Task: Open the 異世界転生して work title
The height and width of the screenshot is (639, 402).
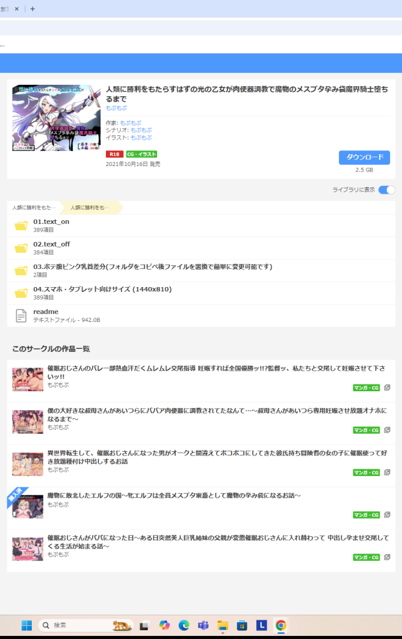Action: pos(218,457)
